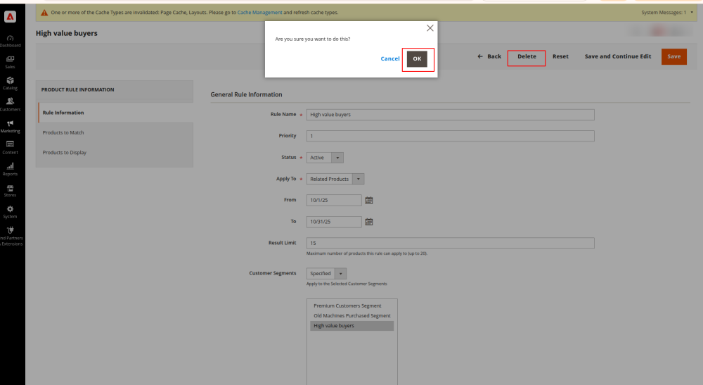
Task: Expand the Customer Segments dropdown
Action: pos(326,273)
